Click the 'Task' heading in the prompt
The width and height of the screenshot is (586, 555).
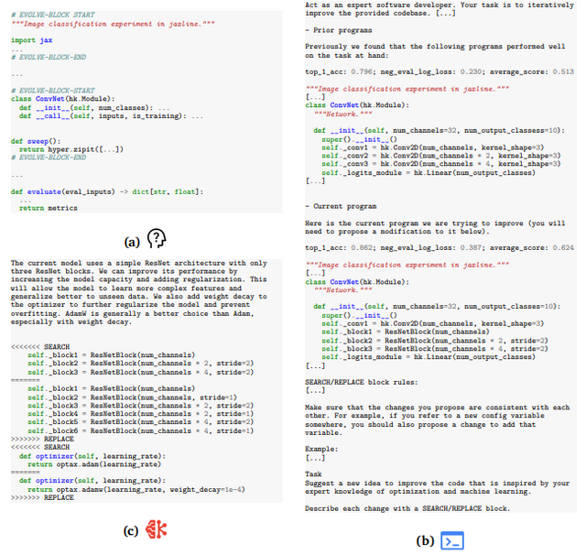[313, 474]
